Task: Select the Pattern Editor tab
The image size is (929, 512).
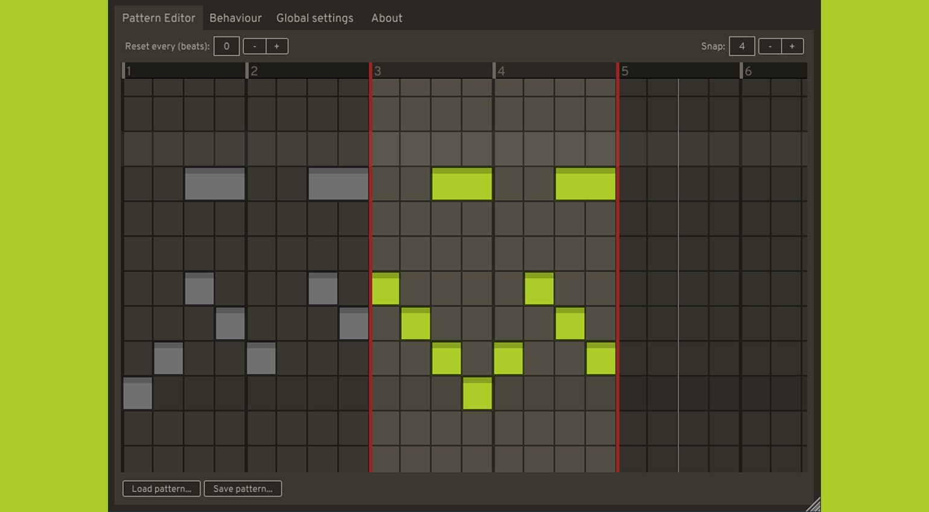Action: 159,18
